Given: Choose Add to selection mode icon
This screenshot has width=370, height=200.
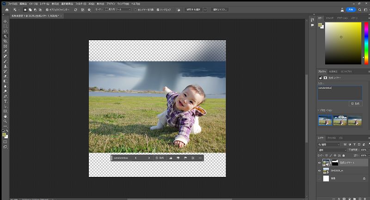Looking at the screenshot, I should click(x=30, y=10).
